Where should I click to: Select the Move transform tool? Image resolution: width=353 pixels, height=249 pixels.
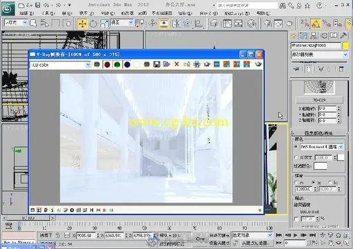pyautogui.click(x=82, y=23)
